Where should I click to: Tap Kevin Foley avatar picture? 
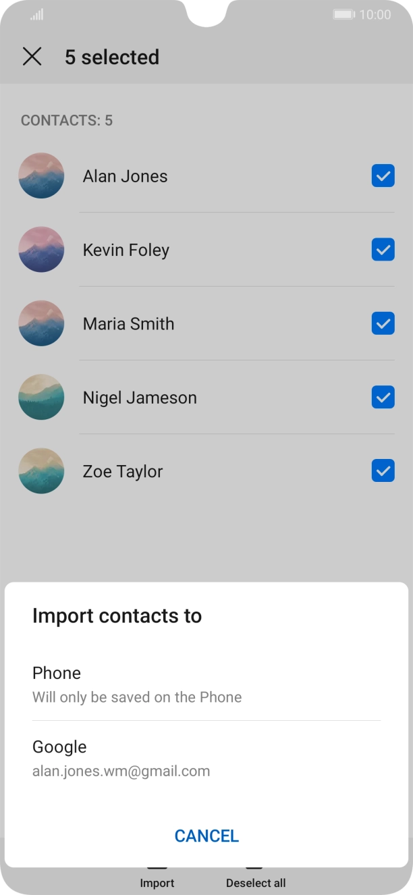pos(41,250)
